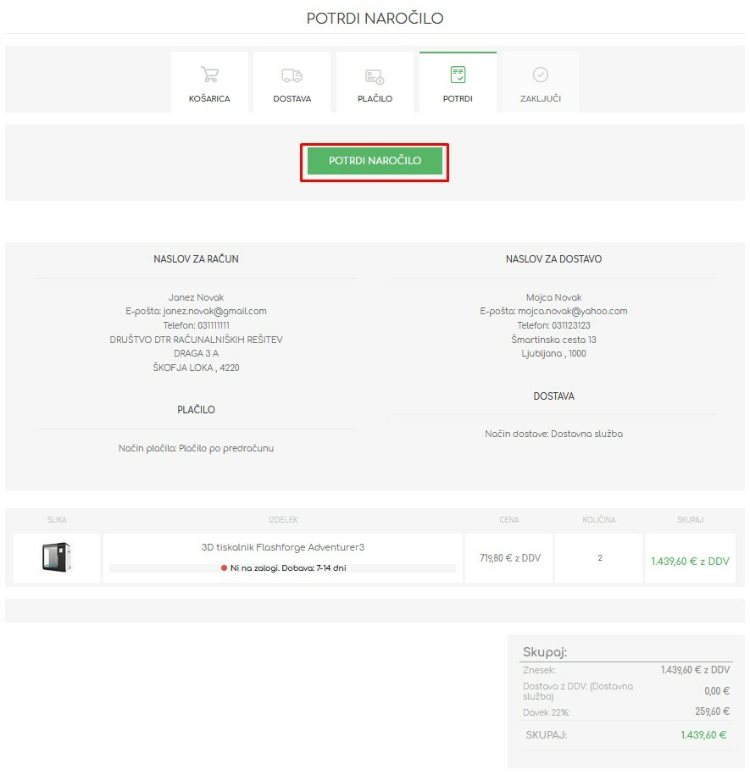Open the 3D printer product thumbnail
Screen dimensions: 750x775
tap(57, 557)
